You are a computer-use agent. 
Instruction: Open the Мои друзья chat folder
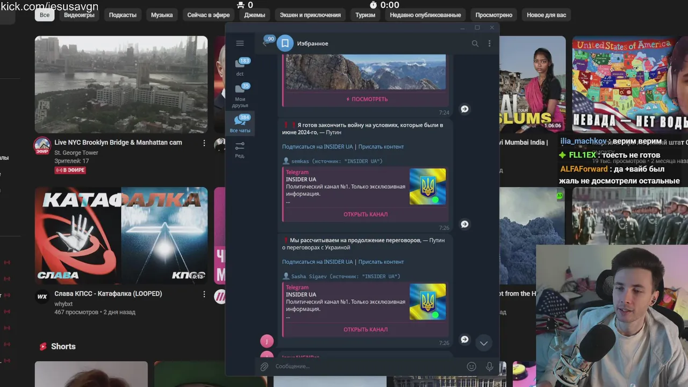click(240, 96)
